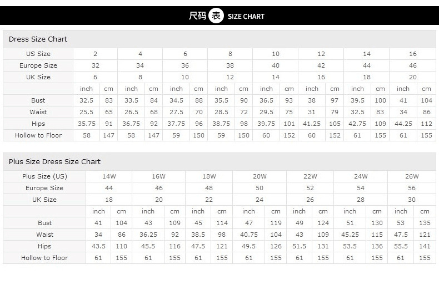The image size is (439, 285).
Task: Click the 36.25 waist inch value
Action: (148, 235)
